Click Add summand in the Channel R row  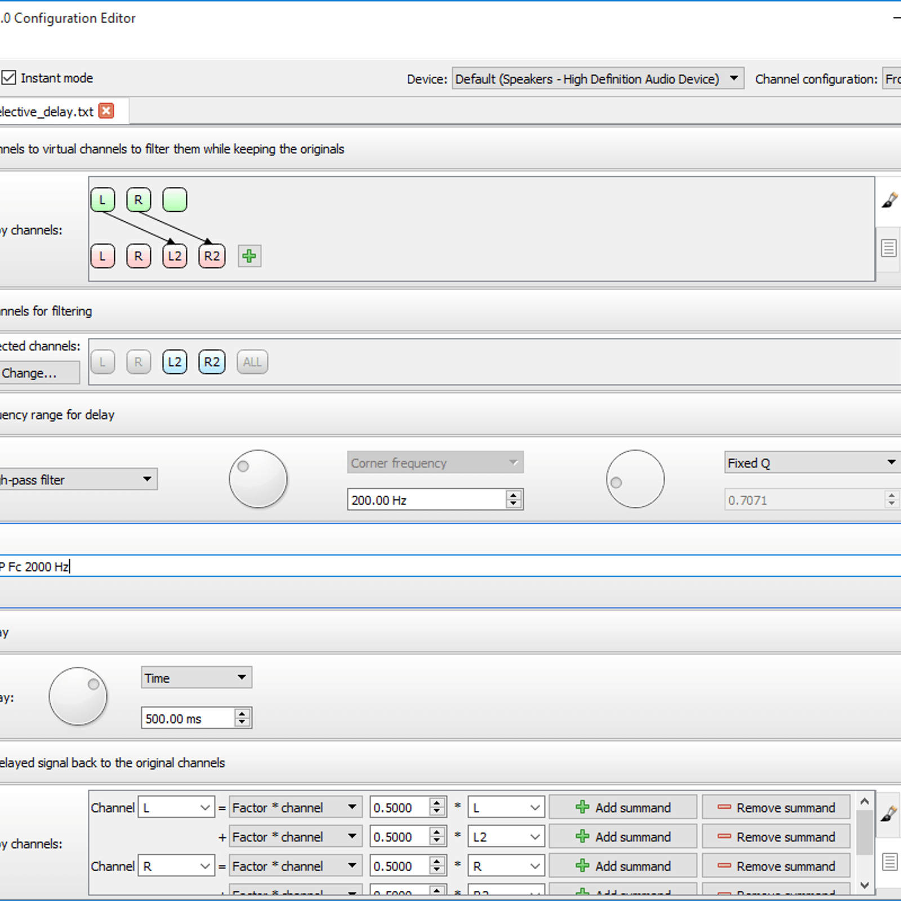[x=623, y=866]
